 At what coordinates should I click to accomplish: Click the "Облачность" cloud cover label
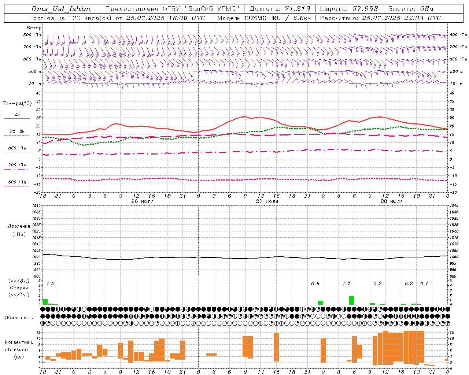[19, 318]
